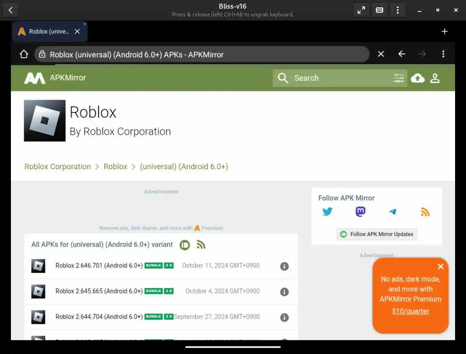Open the virtual keyboard icon in title bar
The width and height of the screenshot is (466, 354).
(380, 10)
